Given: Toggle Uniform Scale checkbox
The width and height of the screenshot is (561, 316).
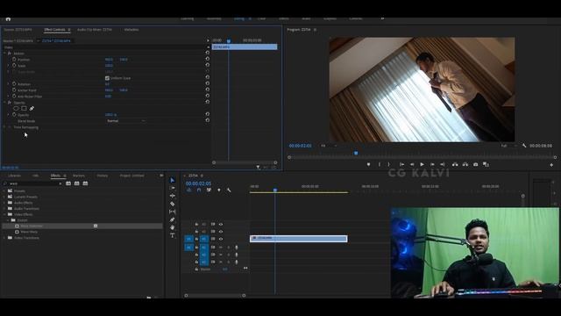Looking at the screenshot, I should coord(107,78).
